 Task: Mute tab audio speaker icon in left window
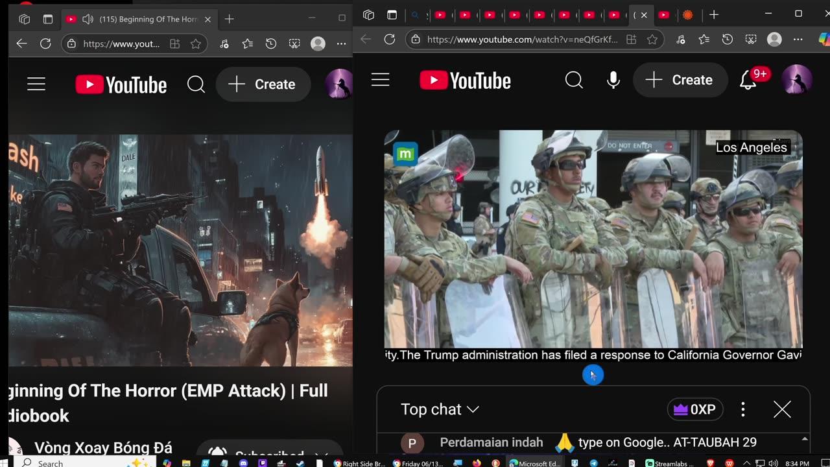(x=88, y=19)
